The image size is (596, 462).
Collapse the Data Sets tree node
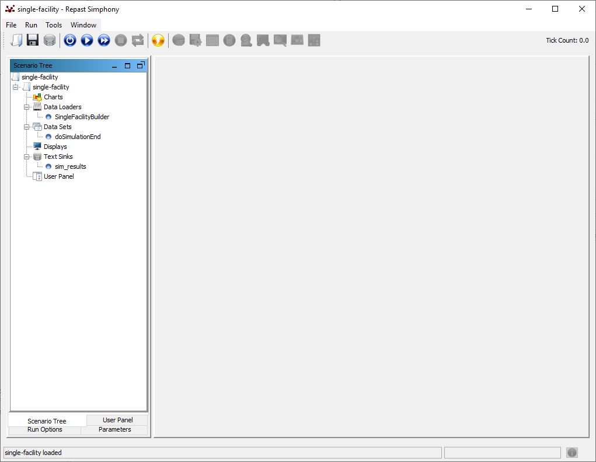pos(27,127)
